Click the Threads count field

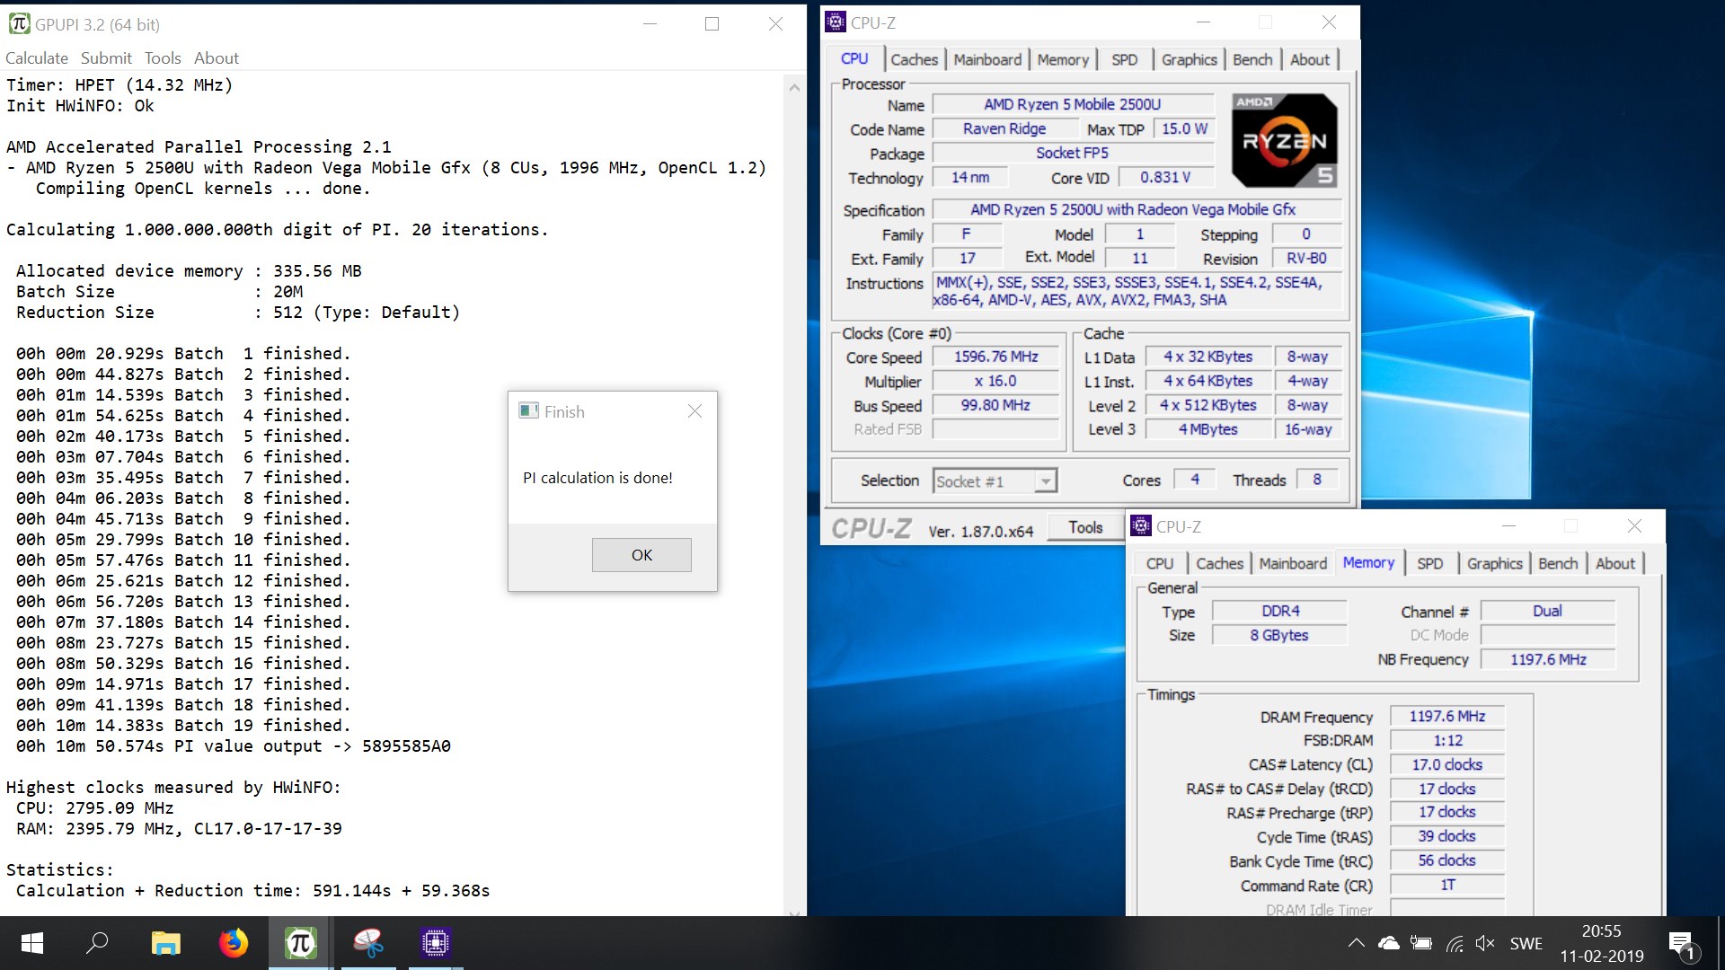click(1317, 480)
